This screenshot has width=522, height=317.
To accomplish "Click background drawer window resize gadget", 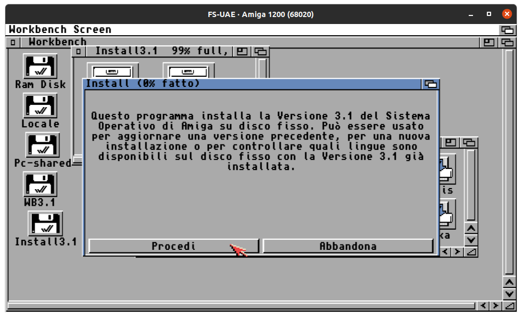I will (x=471, y=251).
